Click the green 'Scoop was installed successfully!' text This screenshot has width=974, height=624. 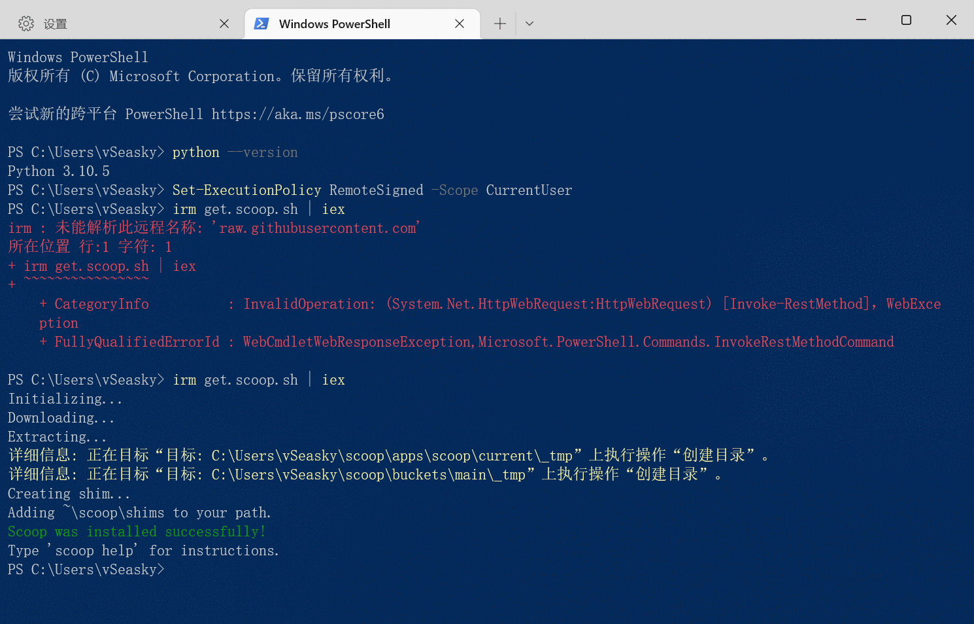137,532
